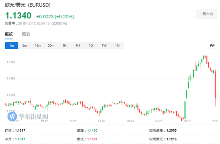Screen dimensions: 220x144
Task: Click the 20:37 time axis label
Action: 187,121
